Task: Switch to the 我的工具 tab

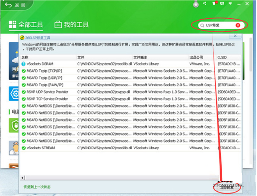Action: click(x=71, y=25)
